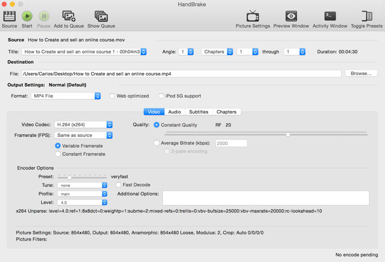
Task: Click the Browse... button
Action: coord(361,74)
